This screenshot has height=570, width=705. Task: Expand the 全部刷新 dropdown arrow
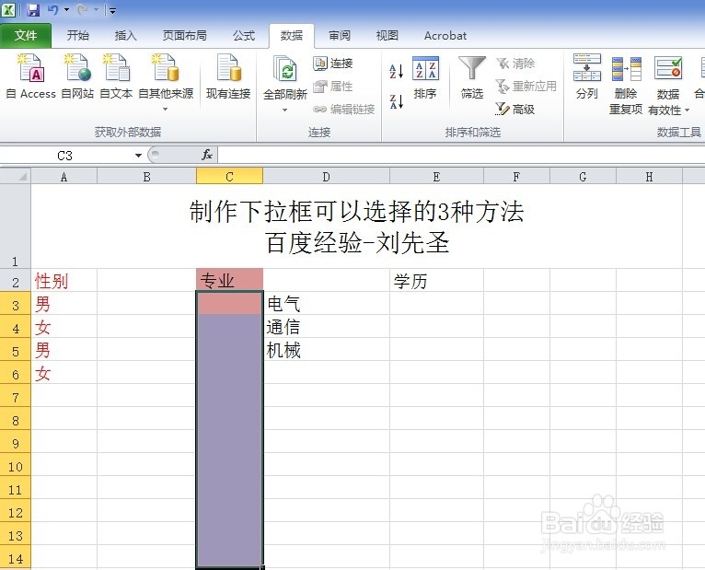click(x=284, y=110)
